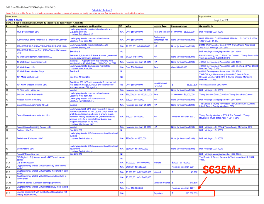This screenshot has width=264, height=204.
Task: Click 'Hotel Related Revenue' income type
Action: [160, 85]
